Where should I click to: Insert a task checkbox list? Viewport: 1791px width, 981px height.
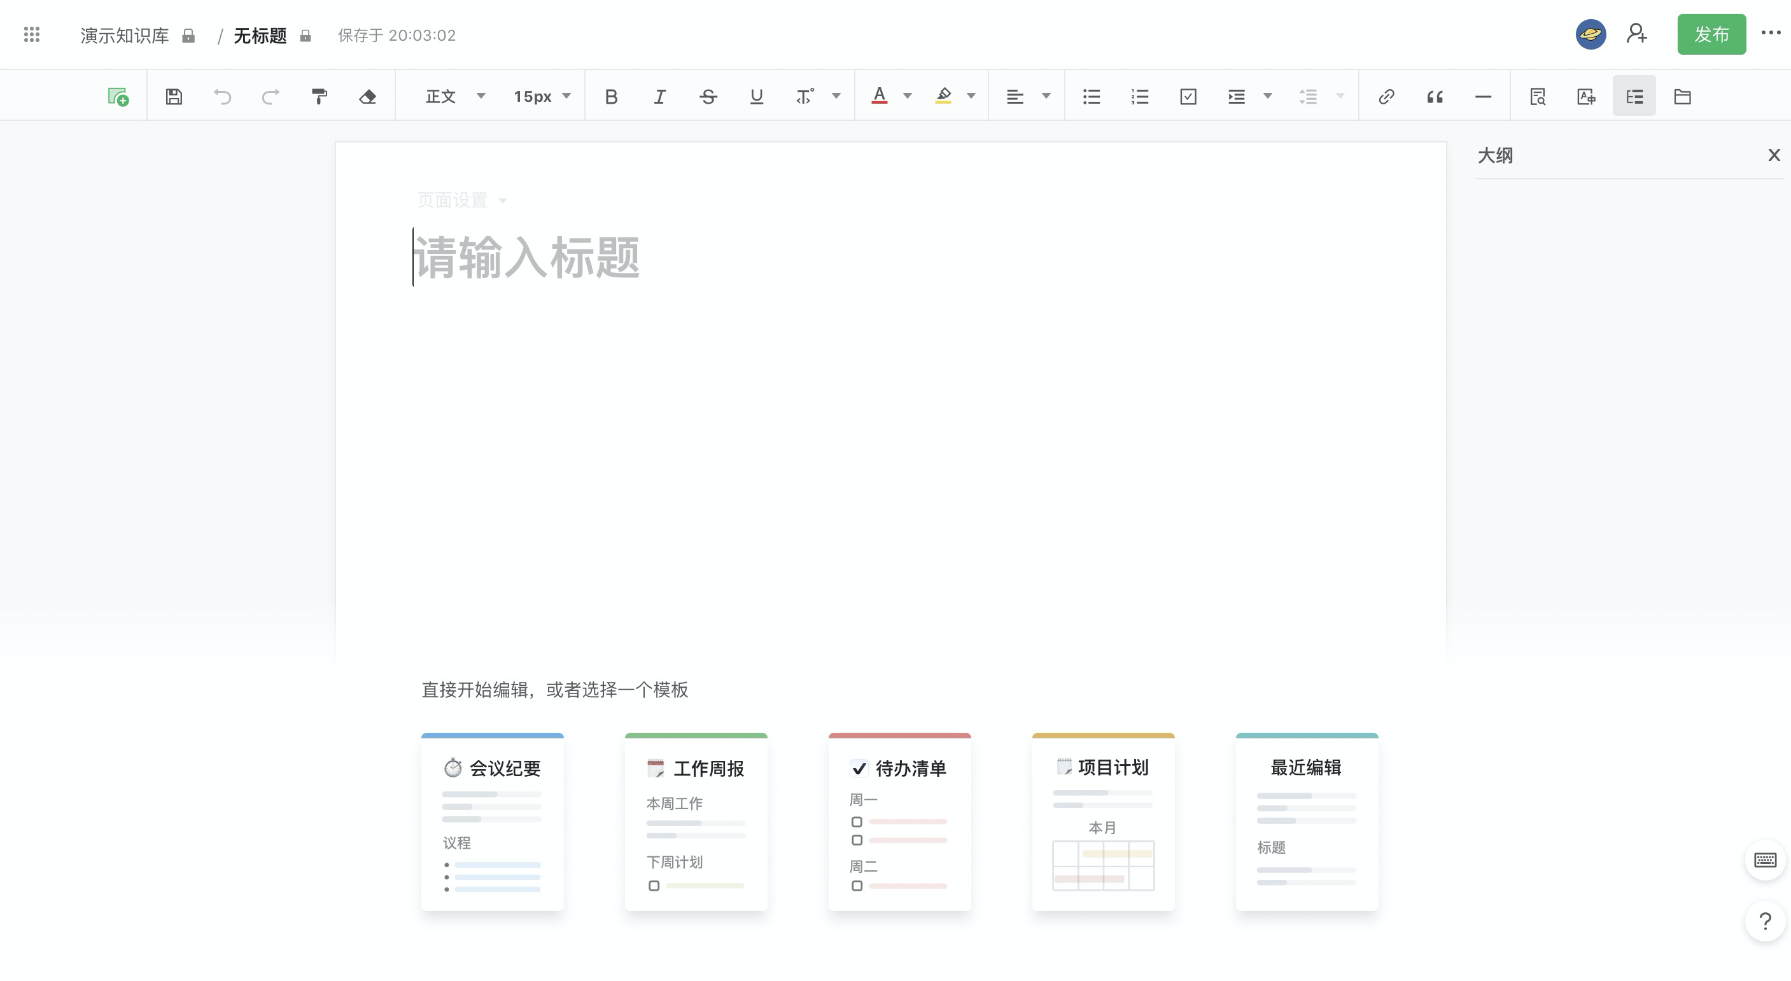(1188, 97)
